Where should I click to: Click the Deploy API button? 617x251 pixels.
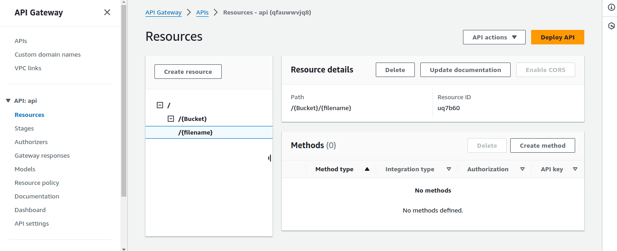point(557,37)
